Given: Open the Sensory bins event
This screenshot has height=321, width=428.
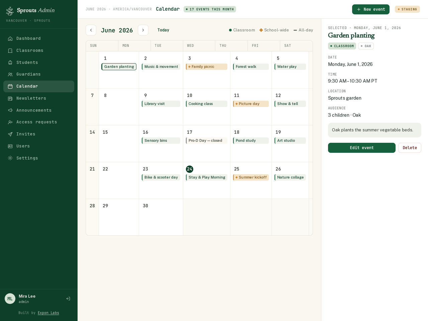Looking at the screenshot, I should click(161, 141).
